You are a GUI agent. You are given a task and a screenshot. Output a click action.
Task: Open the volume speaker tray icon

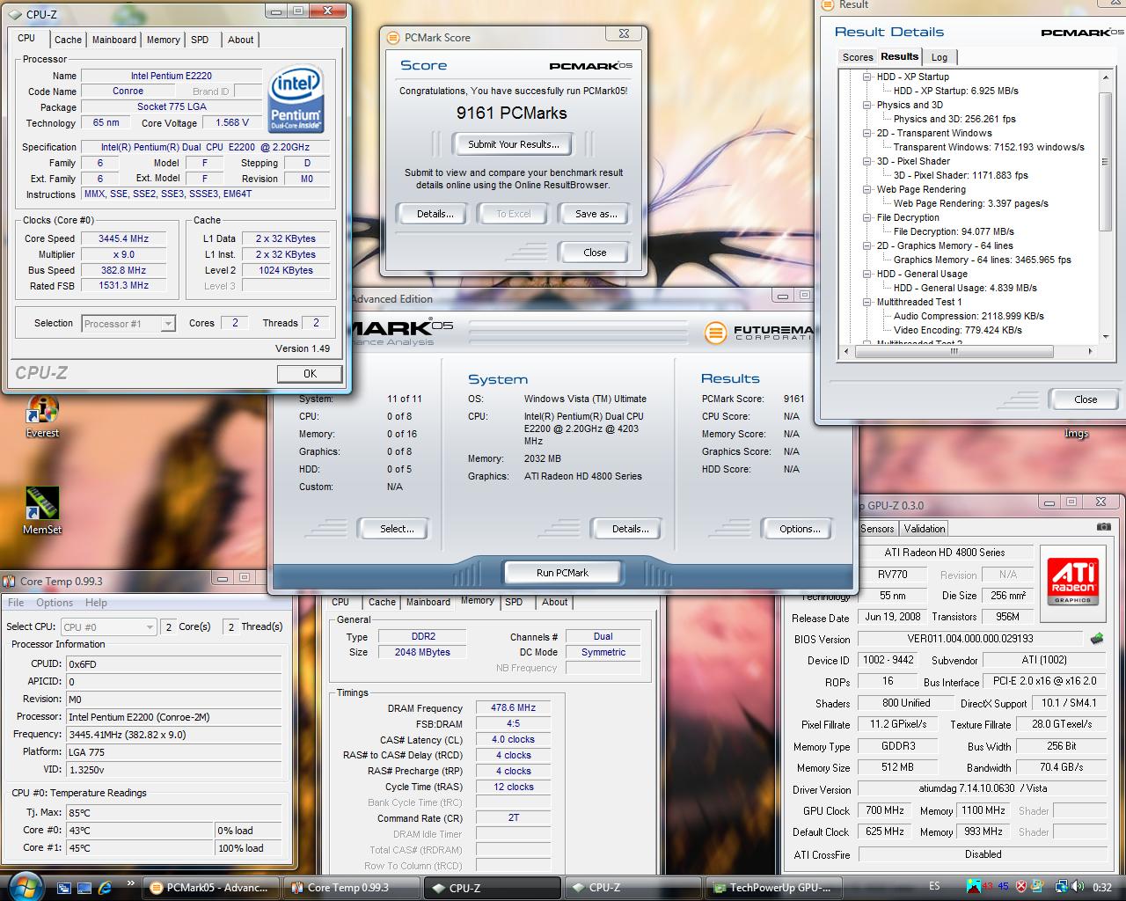[1078, 887]
